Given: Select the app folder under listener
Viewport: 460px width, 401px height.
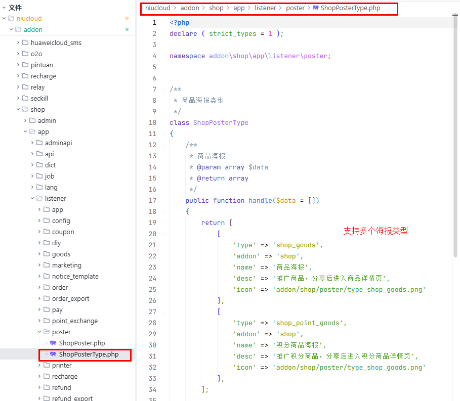Looking at the screenshot, I should pos(58,209).
